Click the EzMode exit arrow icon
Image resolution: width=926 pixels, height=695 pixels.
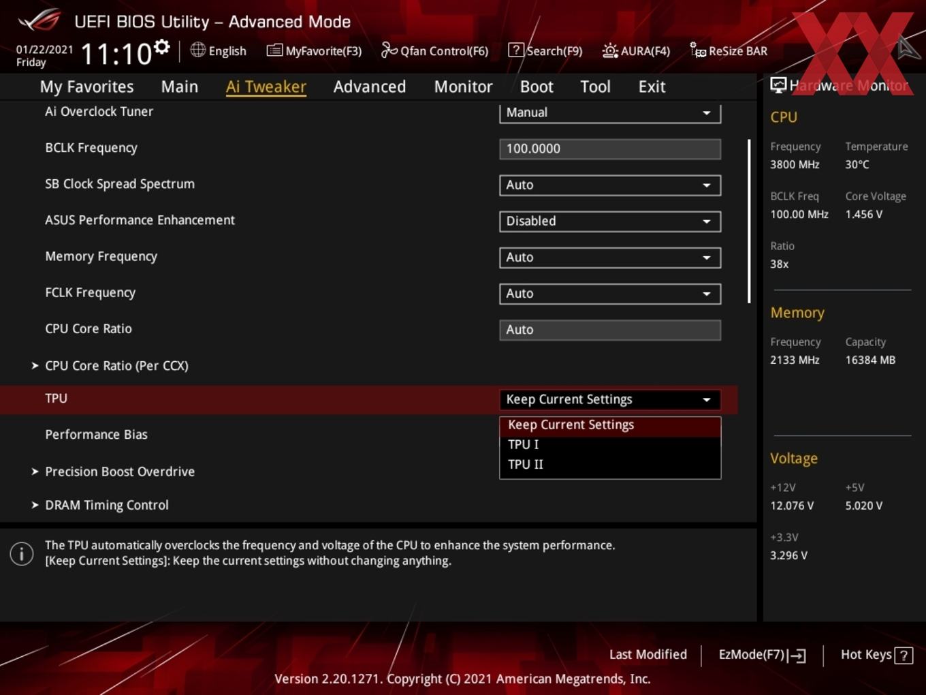(797, 655)
